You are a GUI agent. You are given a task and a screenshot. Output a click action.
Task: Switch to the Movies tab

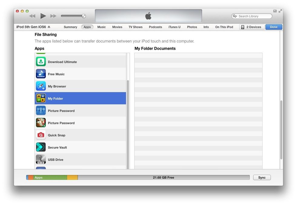[117, 27]
